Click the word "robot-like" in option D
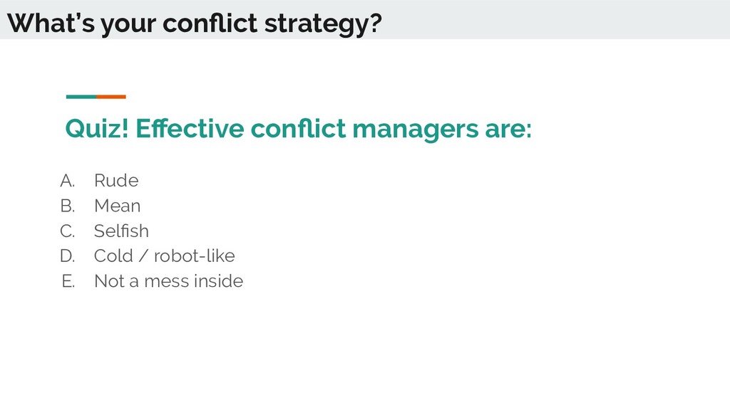This screenshot has height=410, width=730. (195, 256)
